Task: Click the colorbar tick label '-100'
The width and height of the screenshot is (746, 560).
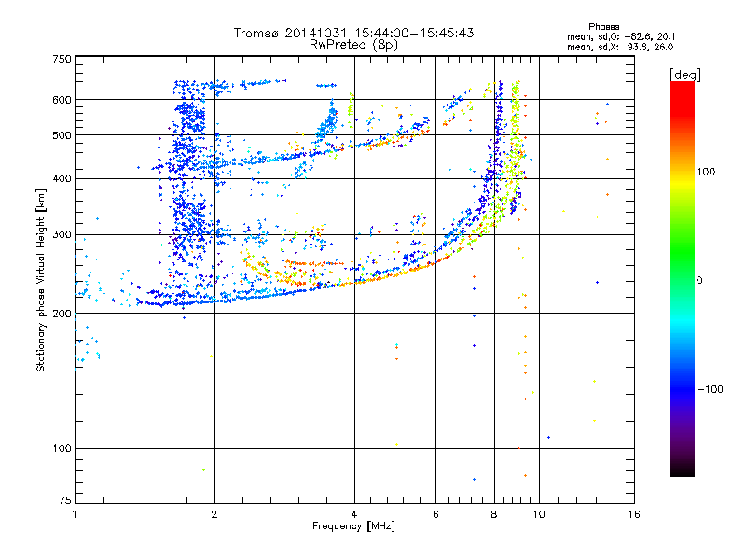Action: coord(710,389)
